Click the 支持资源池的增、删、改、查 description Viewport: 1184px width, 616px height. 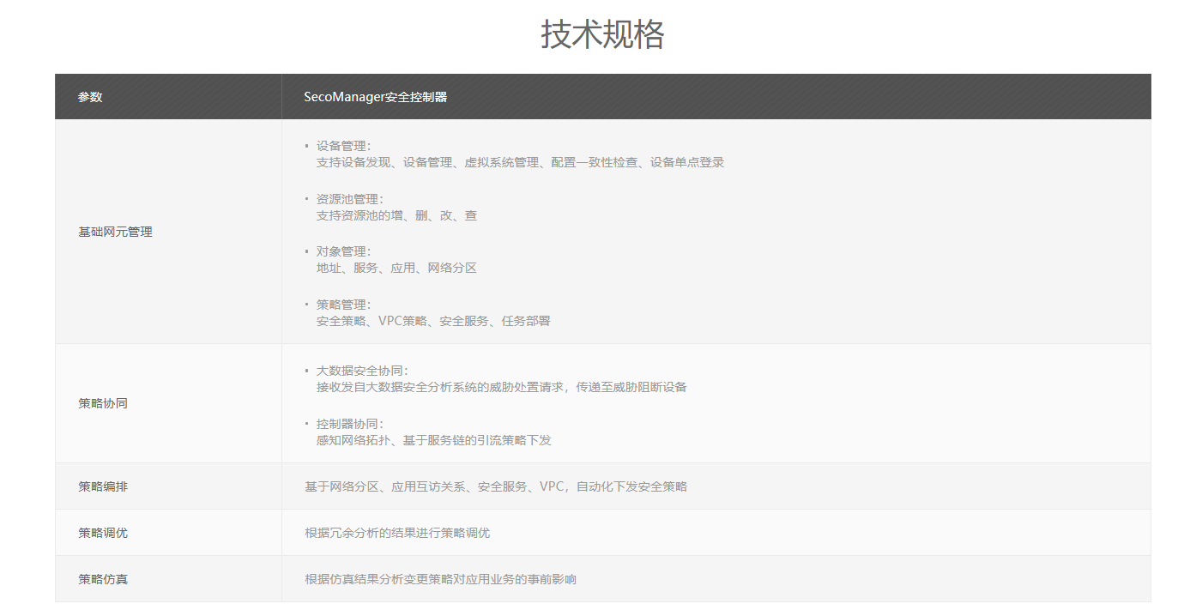(x=396, y=215)
